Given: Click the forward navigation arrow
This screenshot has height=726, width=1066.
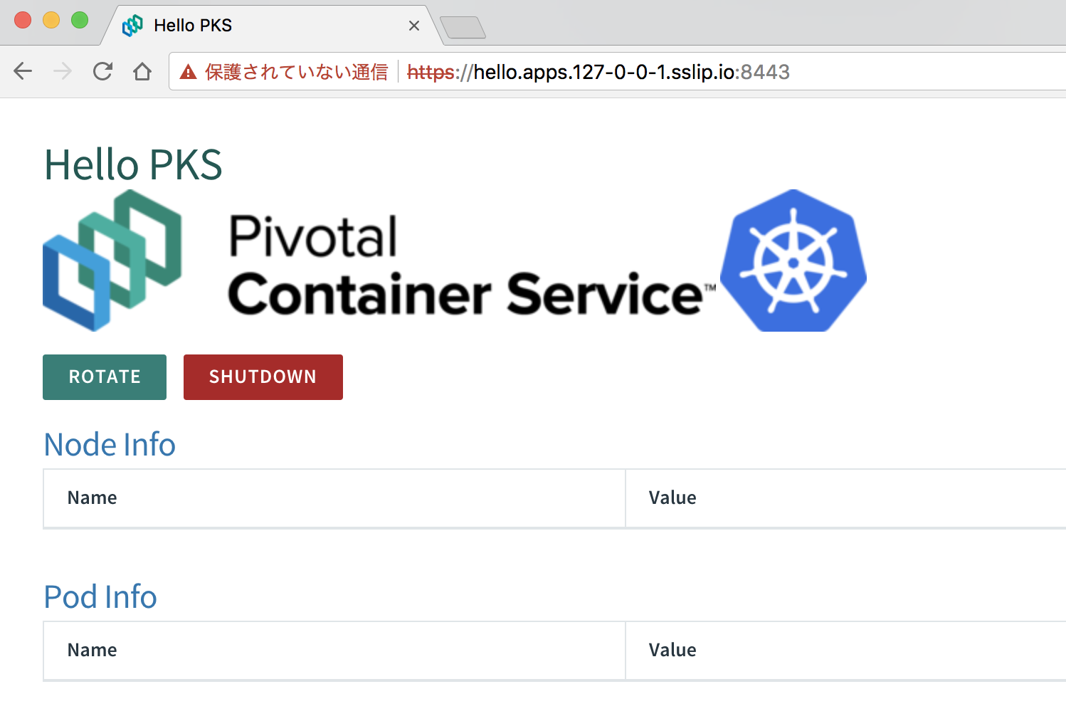Looking at the screenshot, I should coord(62,71).
